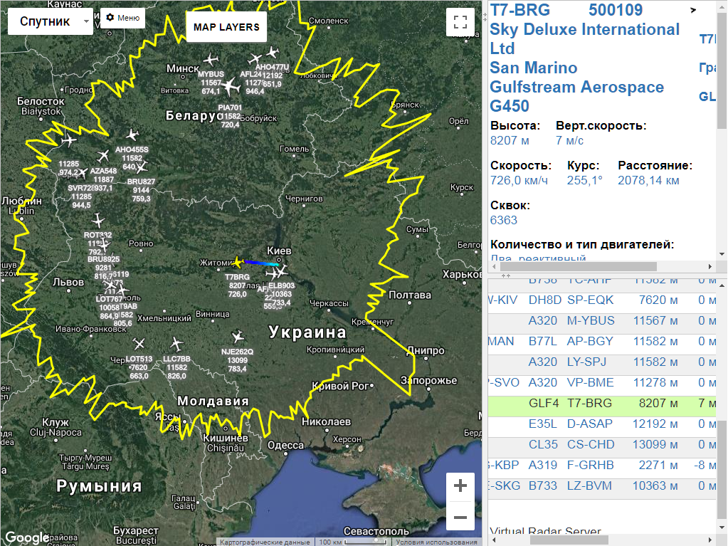Click the AHO477U plane near Smolensk
The height and width of the screenshot is (546, 728).
pos(272,53)
